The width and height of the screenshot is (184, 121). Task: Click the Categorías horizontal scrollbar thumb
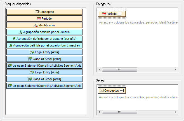point(119,69)
